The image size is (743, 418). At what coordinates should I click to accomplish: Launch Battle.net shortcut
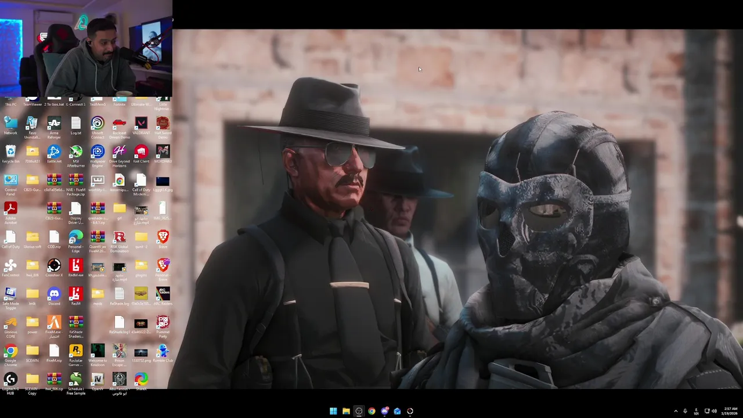point(54,154)
